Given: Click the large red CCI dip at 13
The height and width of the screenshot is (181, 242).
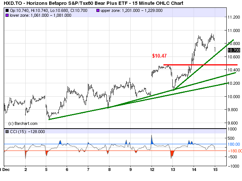Looking at the screenshot, I should coord(172,154).
